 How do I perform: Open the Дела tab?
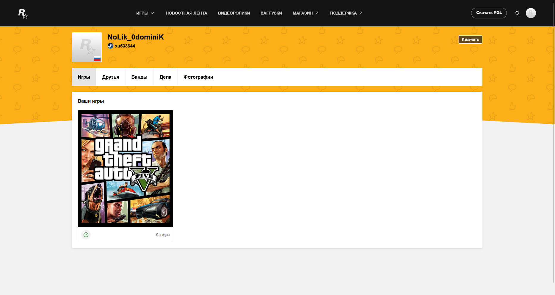coord(165,77)
